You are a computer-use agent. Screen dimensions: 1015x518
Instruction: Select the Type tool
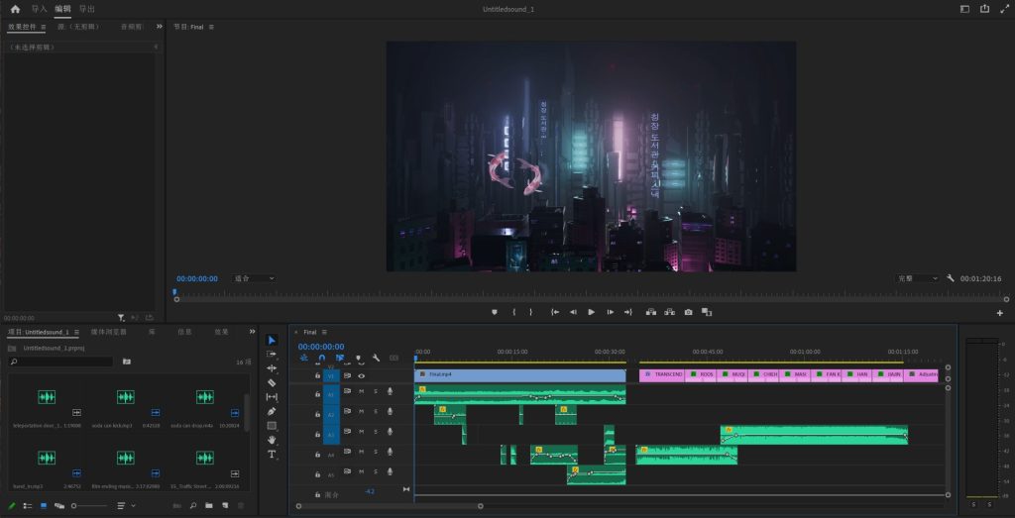tap(272, 455)
